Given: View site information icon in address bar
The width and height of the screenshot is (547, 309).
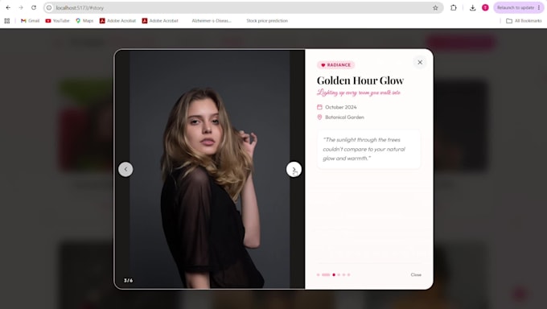Looking at the screenshot, I should [49, 8].
